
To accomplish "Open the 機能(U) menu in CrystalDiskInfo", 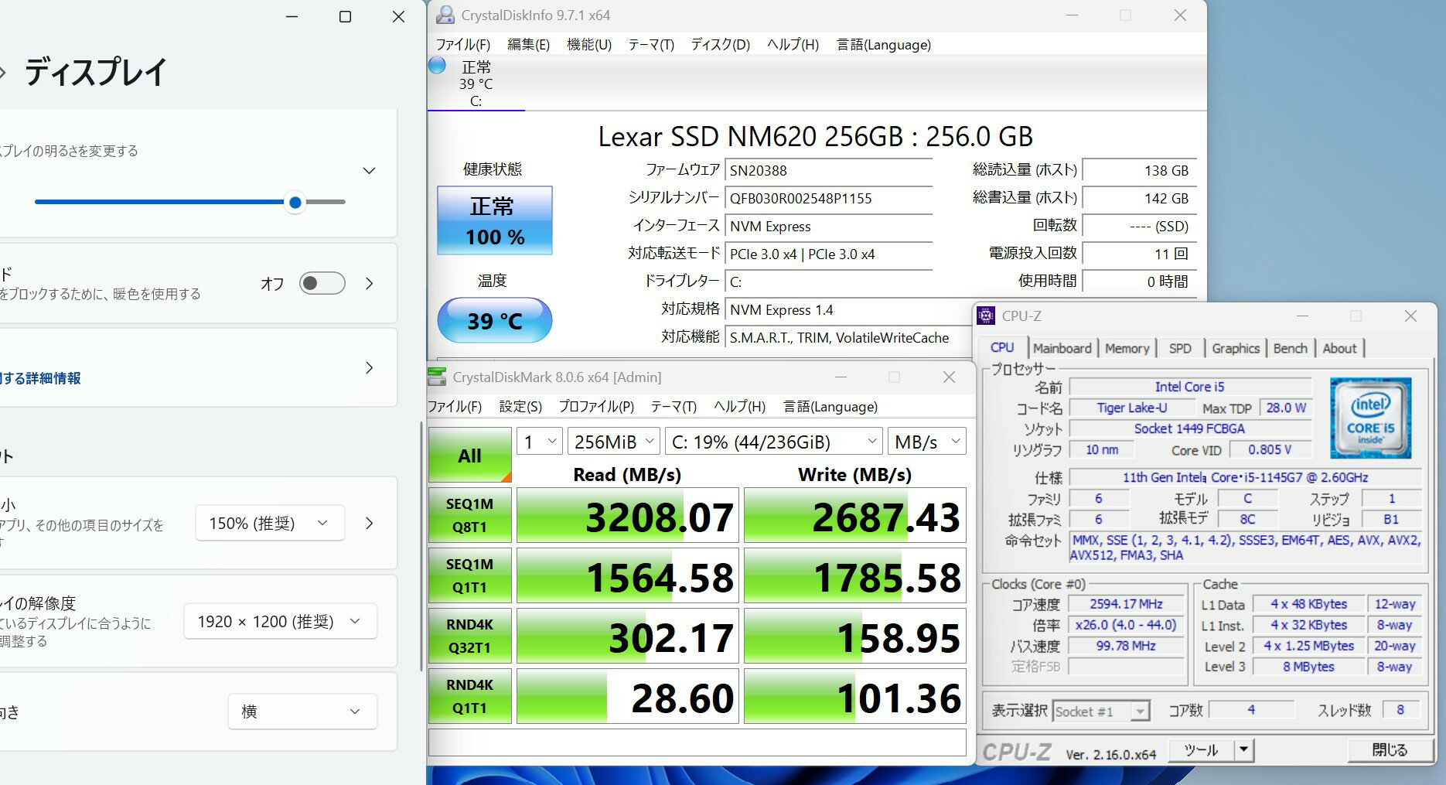I will pos(588,45).
